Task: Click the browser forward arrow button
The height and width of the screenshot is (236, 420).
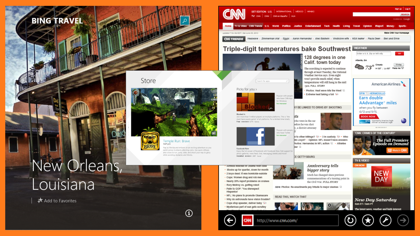Action: [403, 220]
